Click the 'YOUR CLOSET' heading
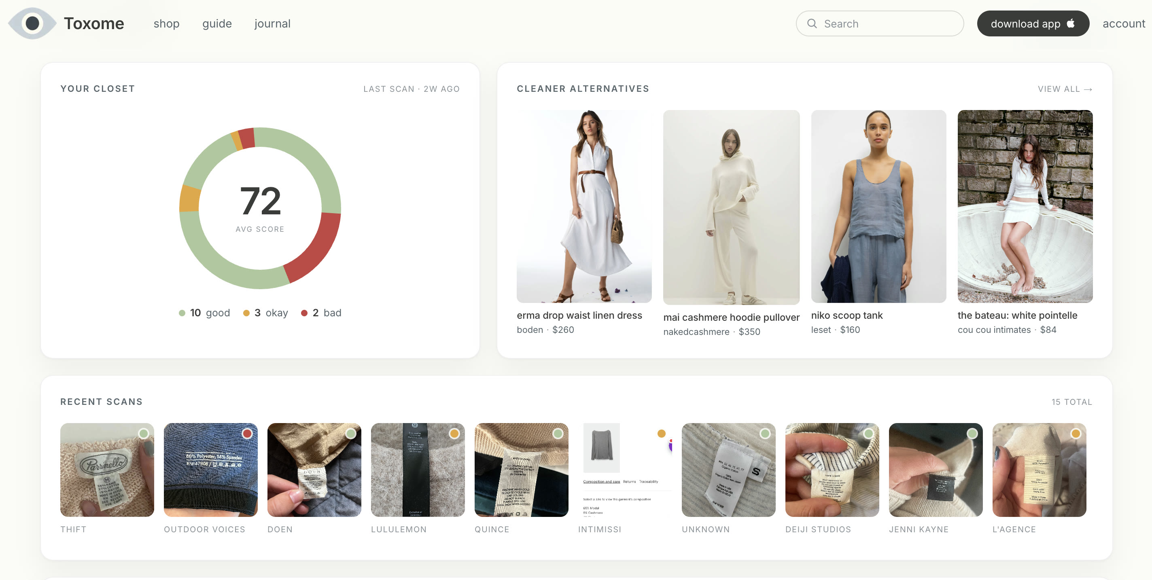Viewport: 1152px width, 580px height. point(98,89)
